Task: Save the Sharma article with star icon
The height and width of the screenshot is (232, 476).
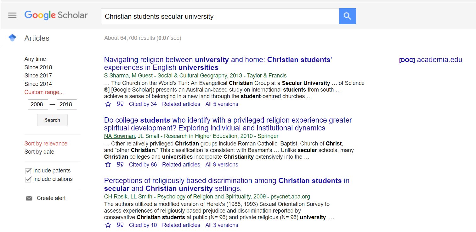Action: coord(108,104)
